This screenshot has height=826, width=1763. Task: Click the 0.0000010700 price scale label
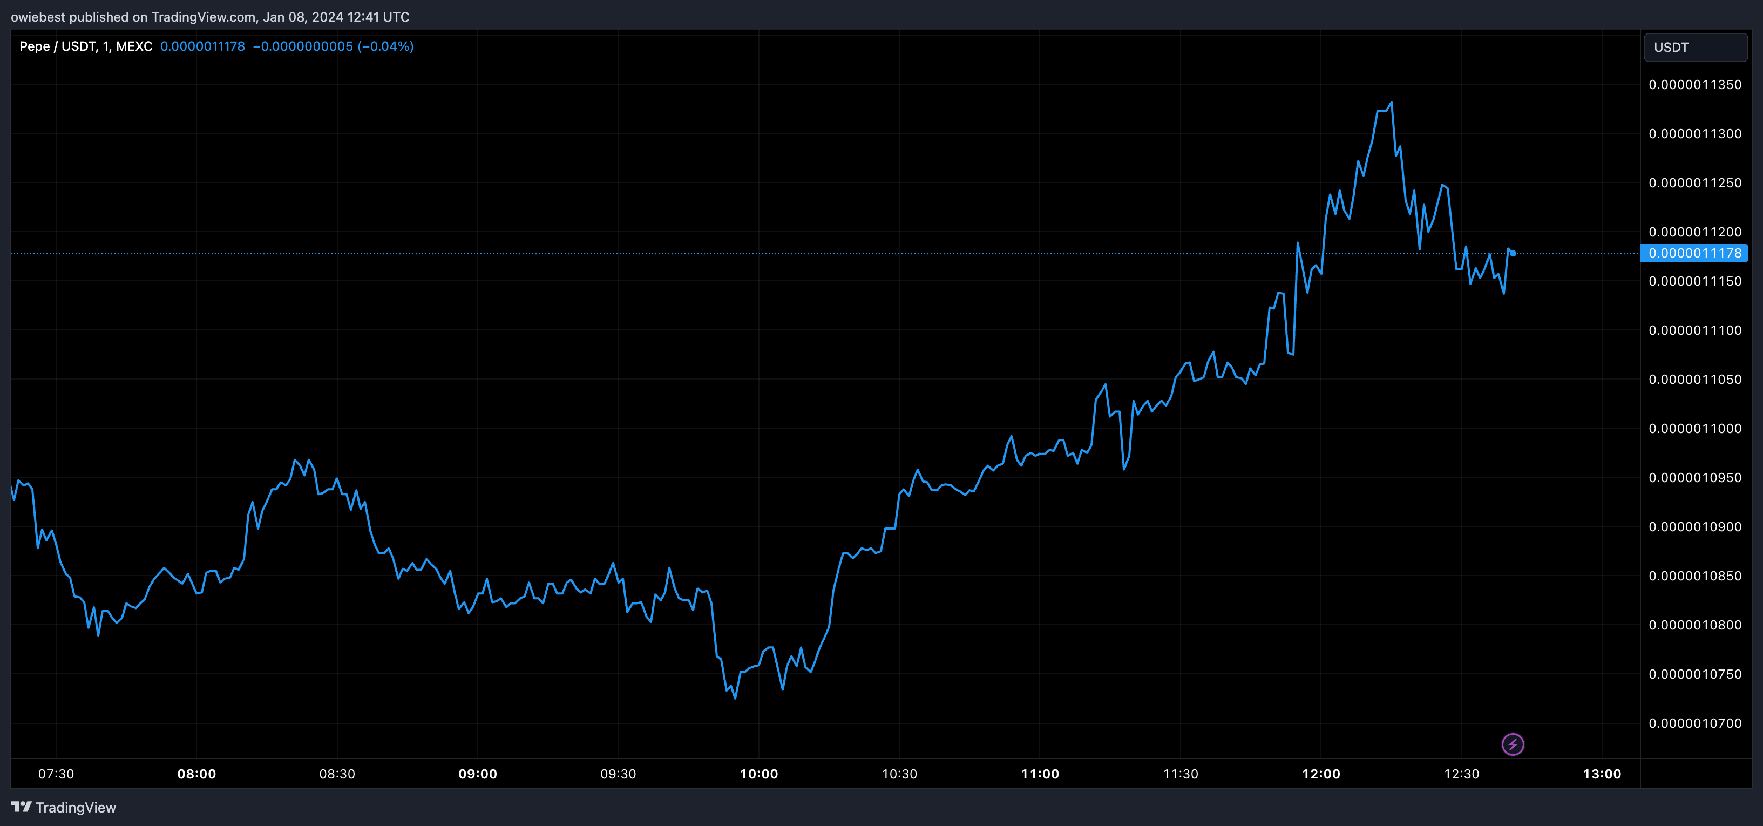pos(1694,723)
